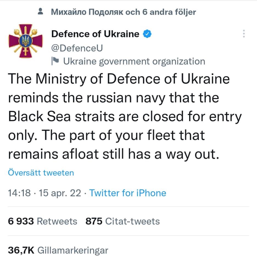Click the Ukraine government organization label
The image size is (257, 263).
pos(134,61)
